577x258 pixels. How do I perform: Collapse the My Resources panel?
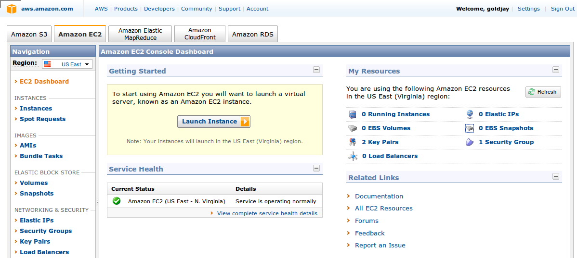pos(556,70)
